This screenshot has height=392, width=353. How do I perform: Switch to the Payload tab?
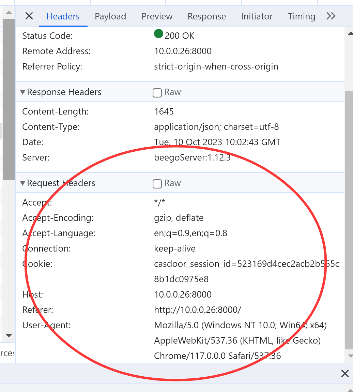(x=110, y=16)
